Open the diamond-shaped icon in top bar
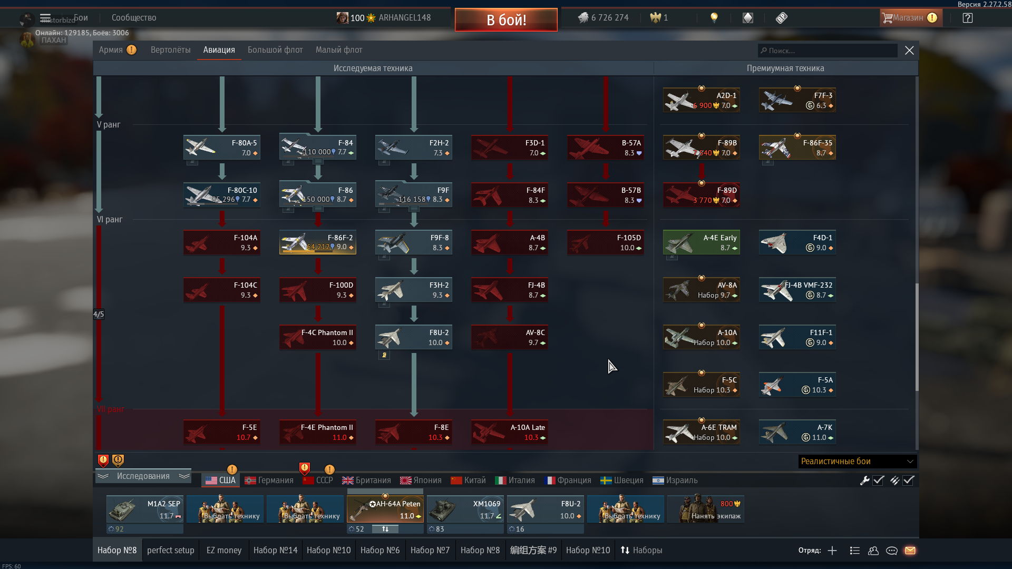The width and height of the screenshot is (1012, 569). tap(748, 17)
